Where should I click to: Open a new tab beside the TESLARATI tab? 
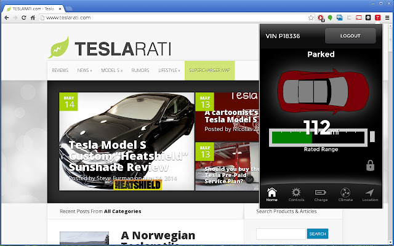69,9
